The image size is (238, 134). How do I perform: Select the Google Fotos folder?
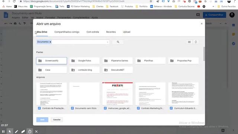pyautogui.click(x=84, y=61)
